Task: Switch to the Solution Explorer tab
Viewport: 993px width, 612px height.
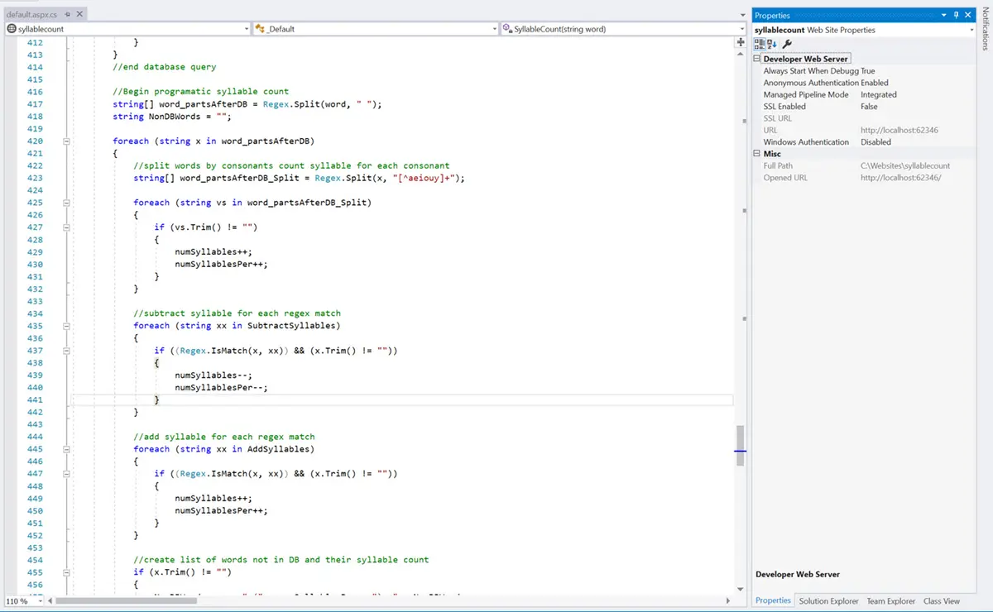Action: 828,601
